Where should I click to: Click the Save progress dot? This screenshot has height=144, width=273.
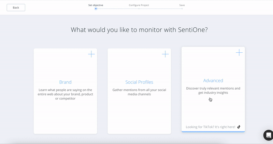coord(182,9)
